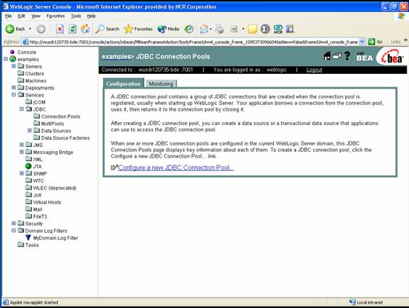The height and width of the screenshot is (308, 409).
Task: Expand the SNMP tree node
Action: click(21, 173)
